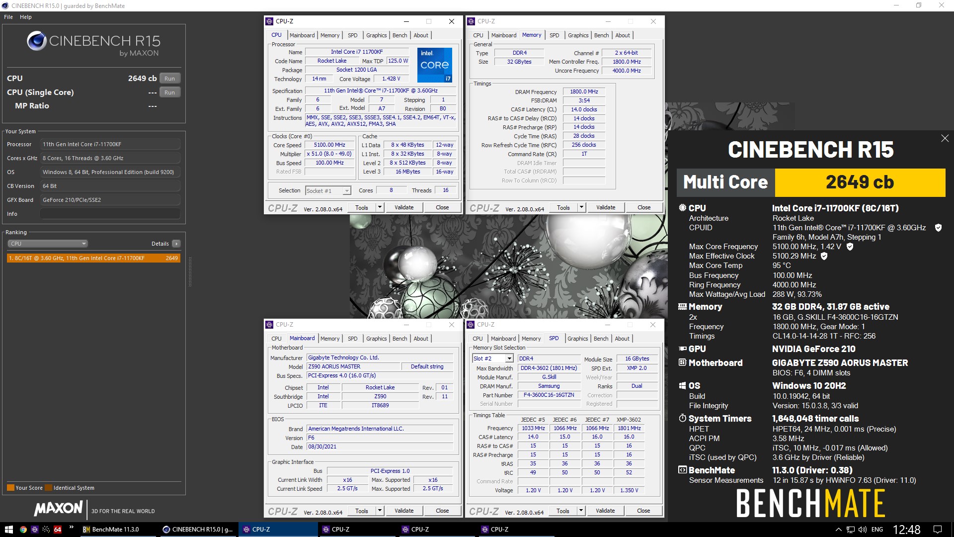Click the F4-3600C16-16GTZN part number field
954x537 pixels.
click(x=549, y=395)
